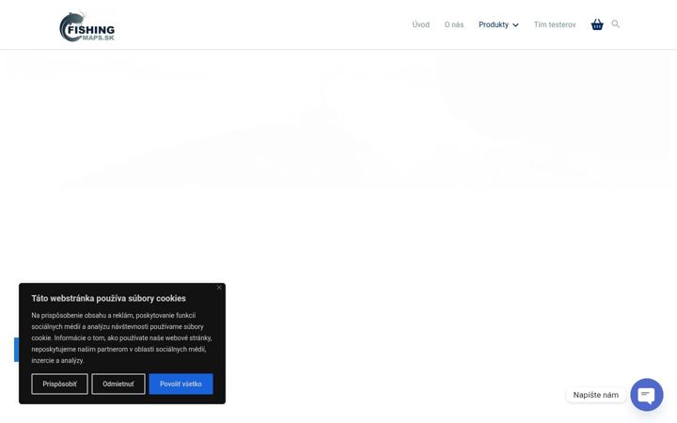This screenshot has width=677, height=423.
Task: Click the Prispôsobiť cookies button
Action: [x=59, y=384]
